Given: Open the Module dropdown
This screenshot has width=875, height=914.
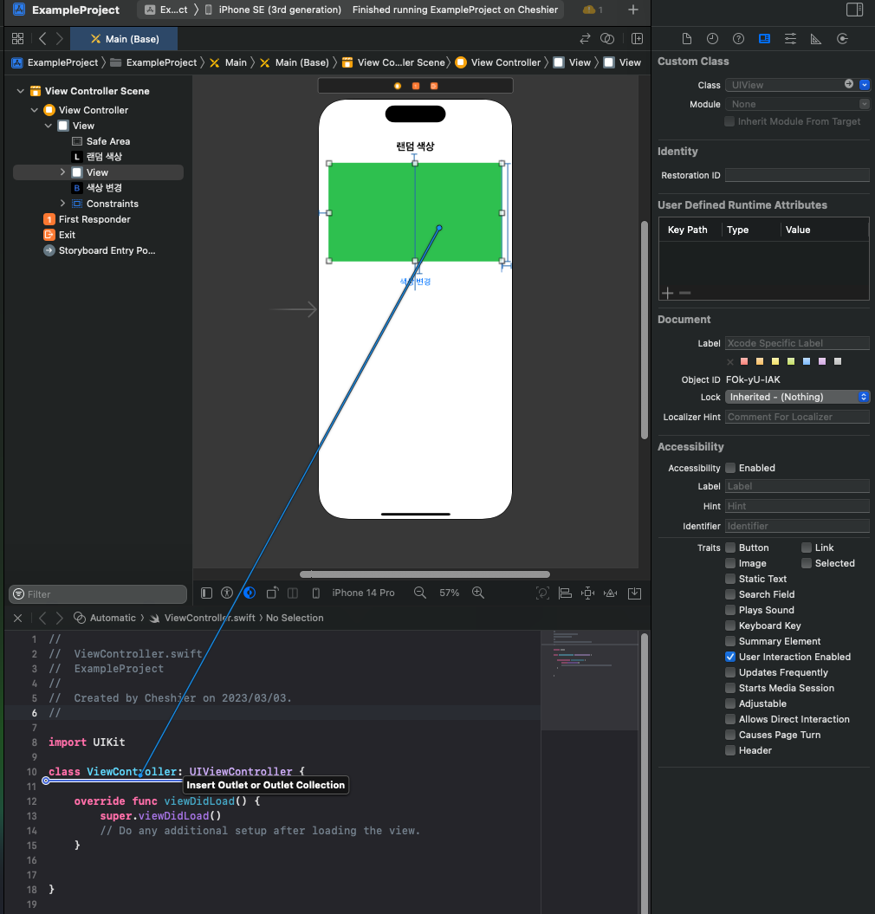Looking at the screenshot, I should tap(864, 104).
